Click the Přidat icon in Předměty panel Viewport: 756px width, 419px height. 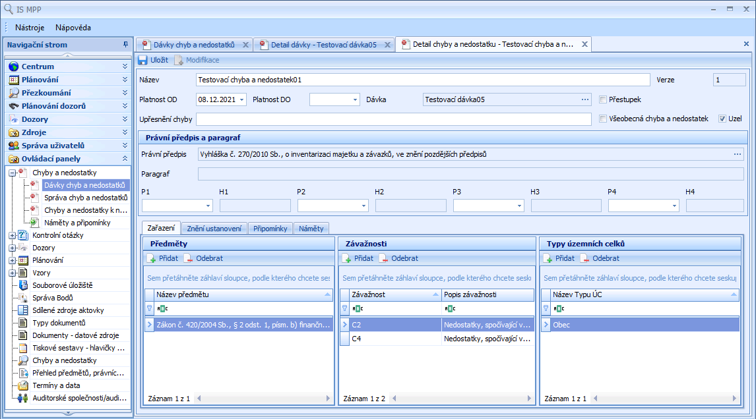[x=151, y=259]
